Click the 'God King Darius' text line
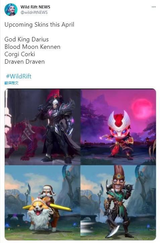Image resolution: width=160 pixels, height=243 pixels. [26, 39]
